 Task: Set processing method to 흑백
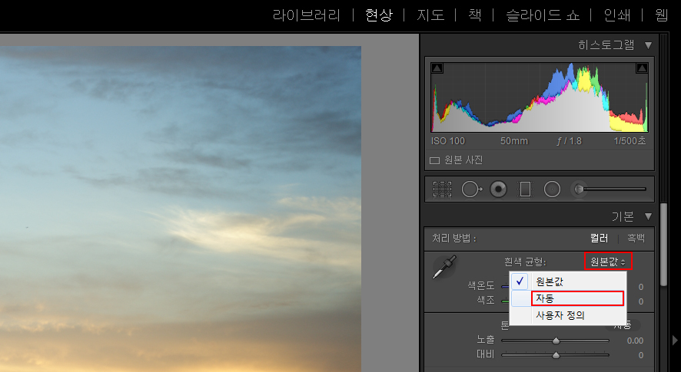(x=636, y=238)
